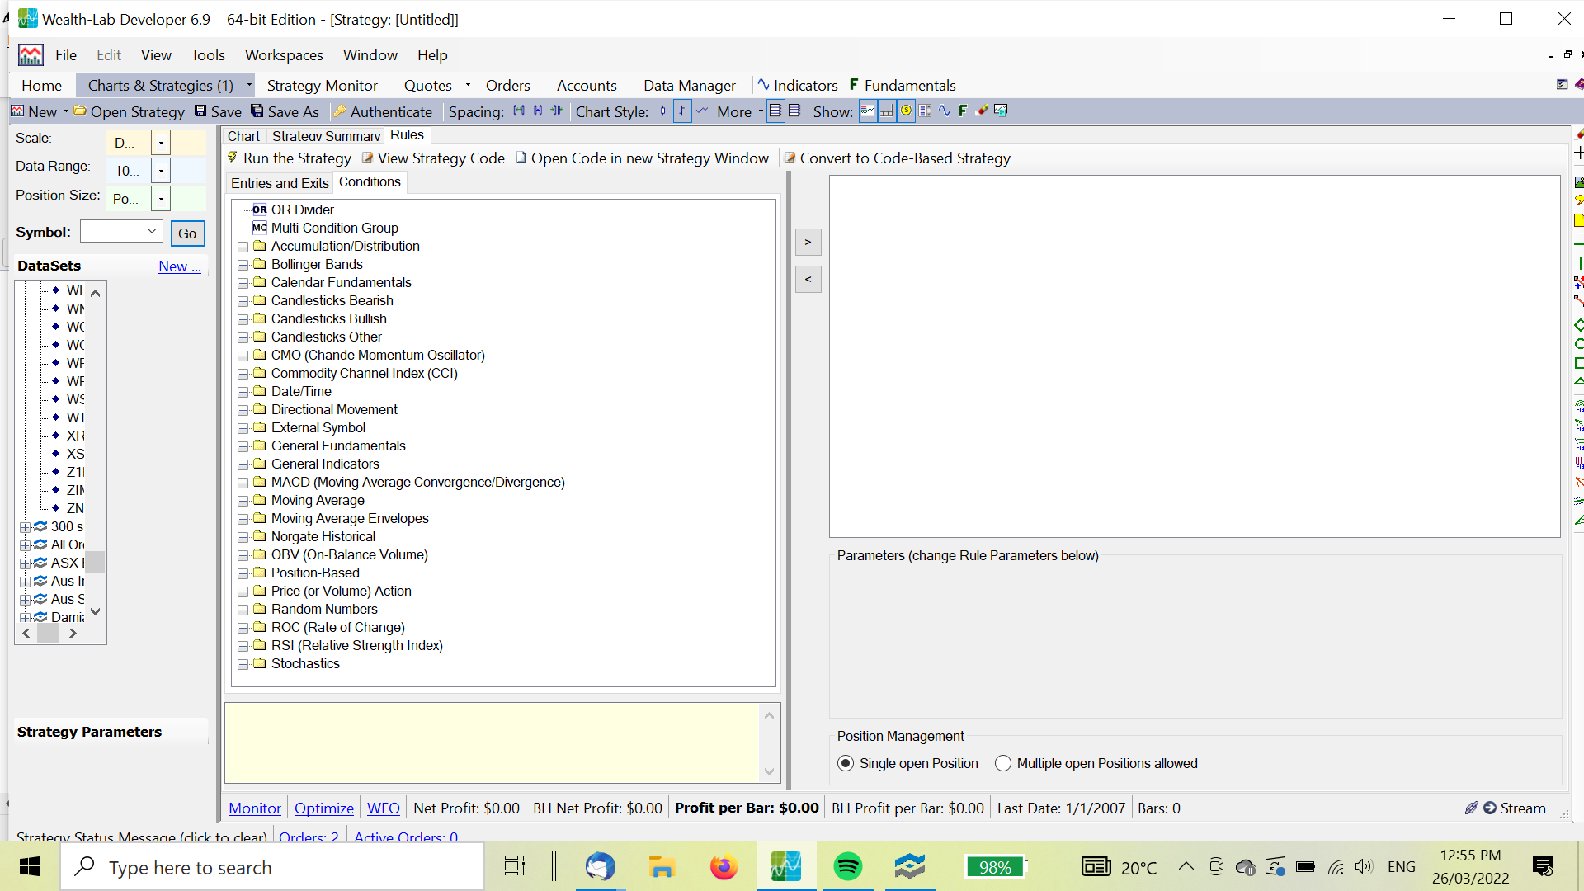Screen dimensions: 1584x891
Task: Expand the Stochastics folder
Action: pyautogui.click(x=243, y=664)
